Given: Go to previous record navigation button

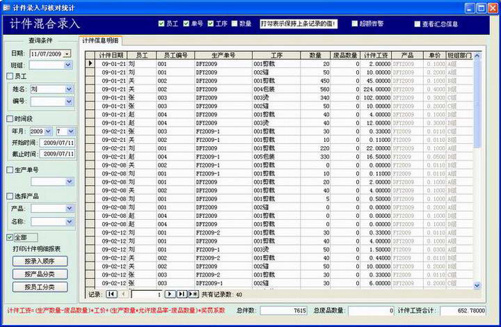Looking at the screenshot, I should coord(124,294).
